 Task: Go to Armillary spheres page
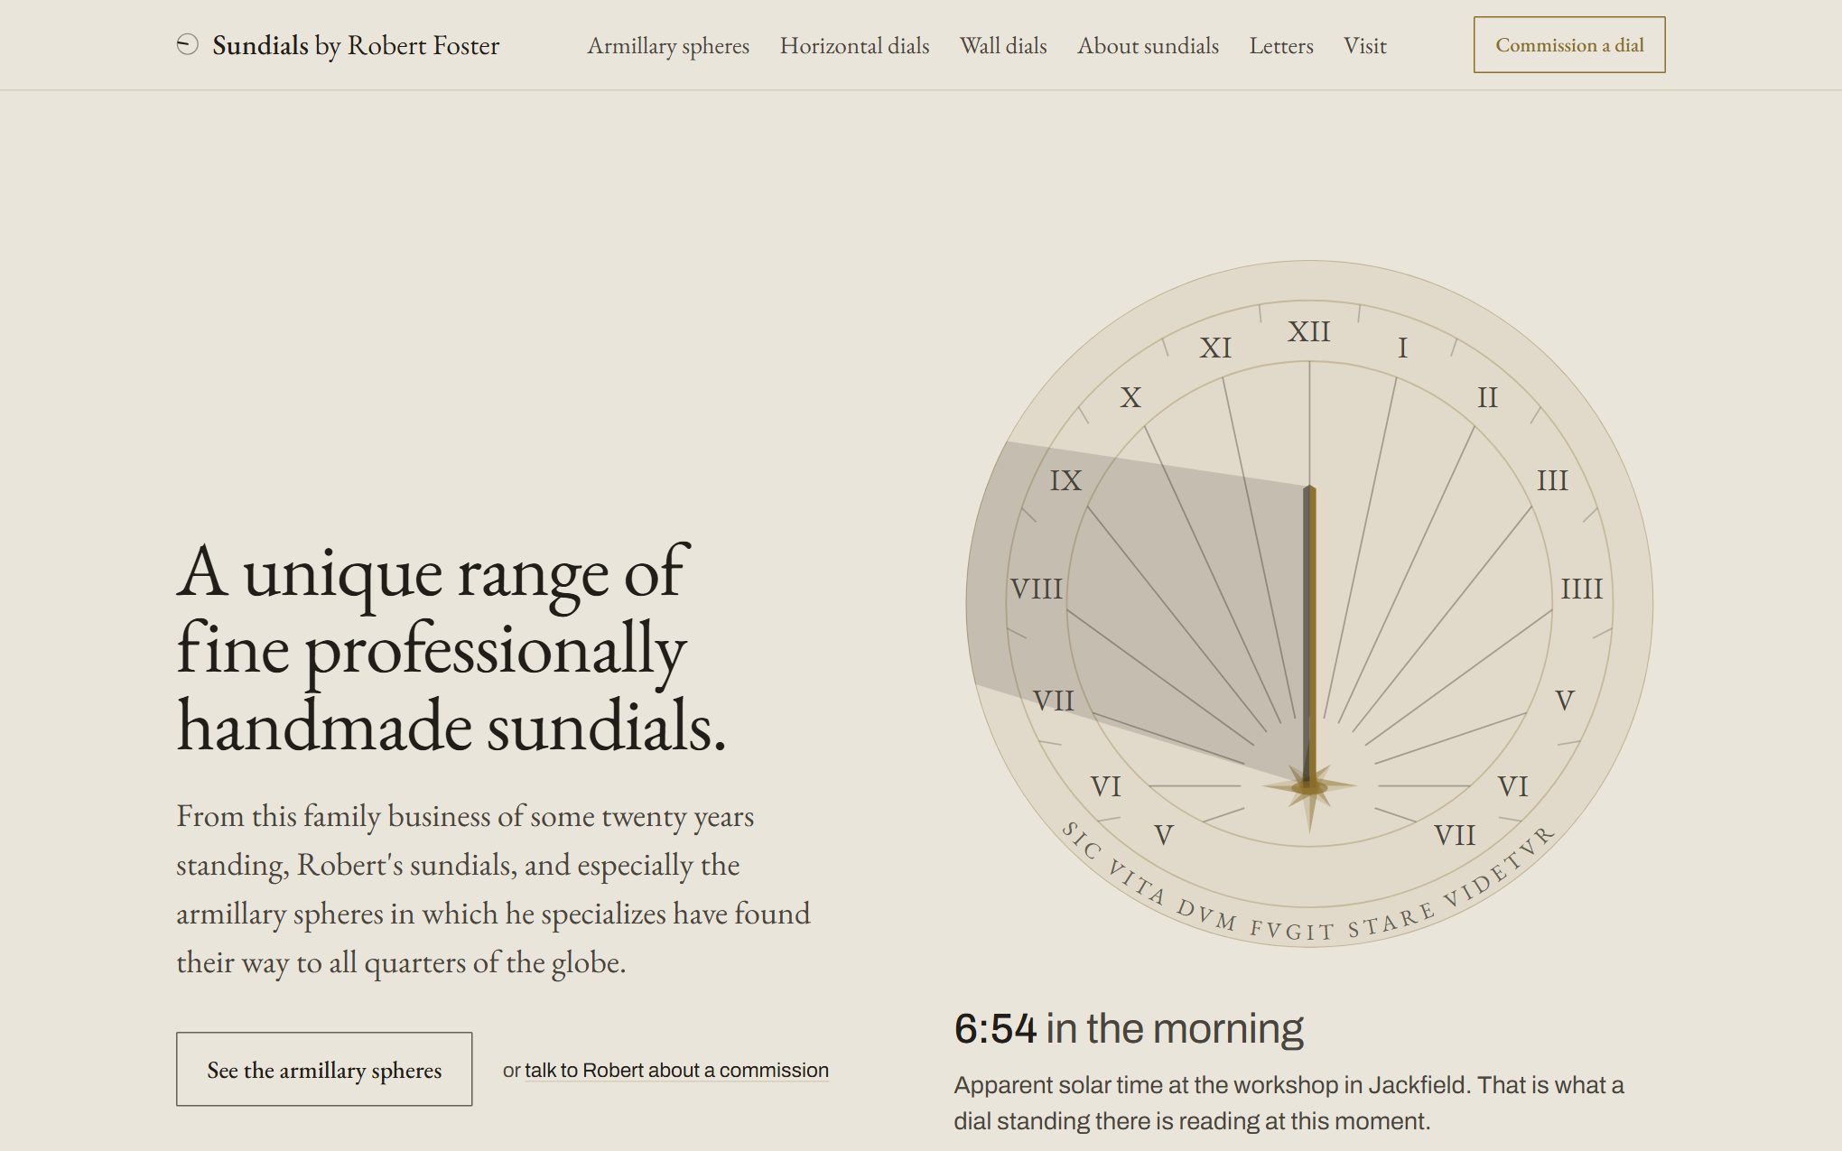point(668,45)
